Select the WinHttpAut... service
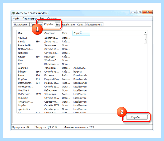This screenshot has height=141, width=164. 25,87
